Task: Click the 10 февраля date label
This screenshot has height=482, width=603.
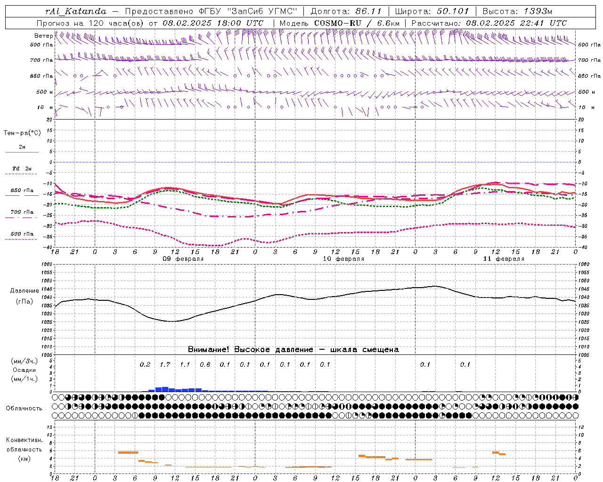Action: pos(343,259)
